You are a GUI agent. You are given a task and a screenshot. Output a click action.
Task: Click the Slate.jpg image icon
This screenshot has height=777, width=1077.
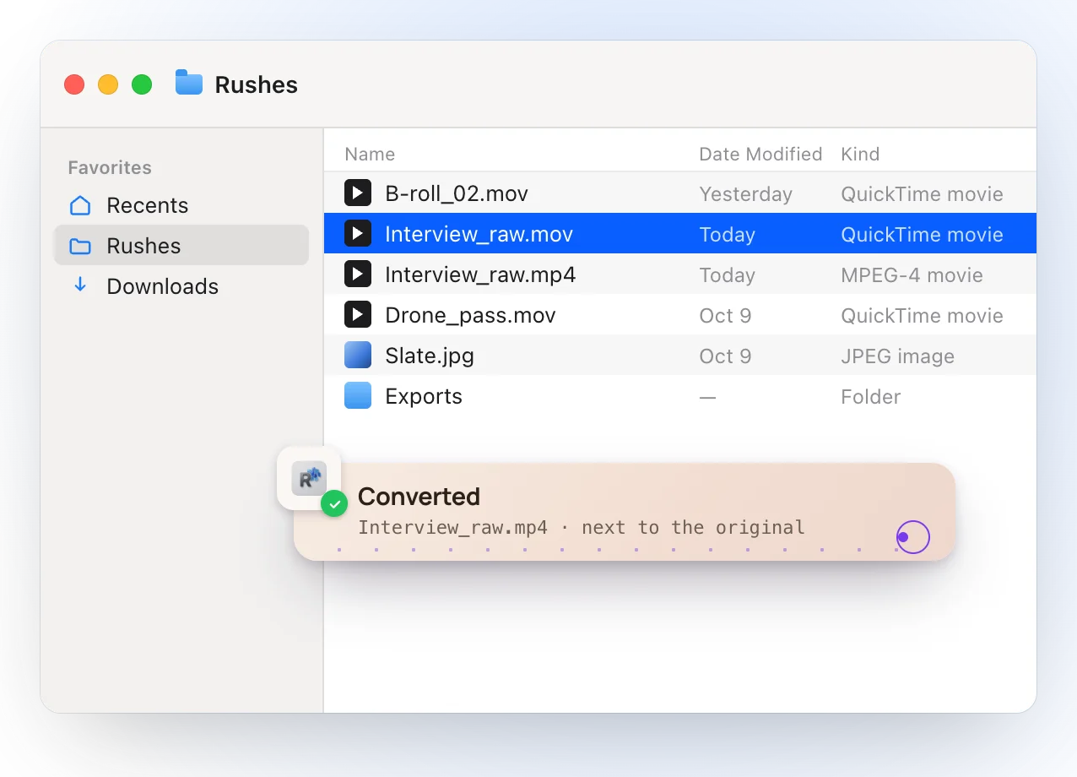tap(358, 356)
